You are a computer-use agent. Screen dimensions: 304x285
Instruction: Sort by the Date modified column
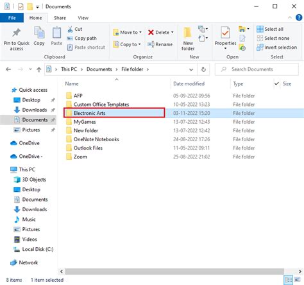coord(189,83)
